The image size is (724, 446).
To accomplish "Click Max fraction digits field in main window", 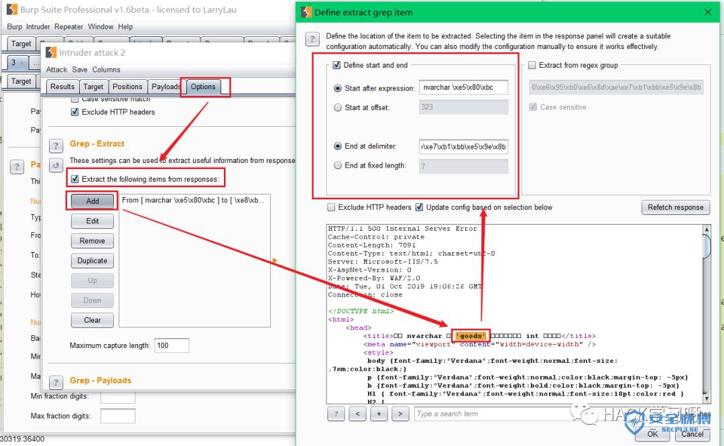I will point(118,416).
